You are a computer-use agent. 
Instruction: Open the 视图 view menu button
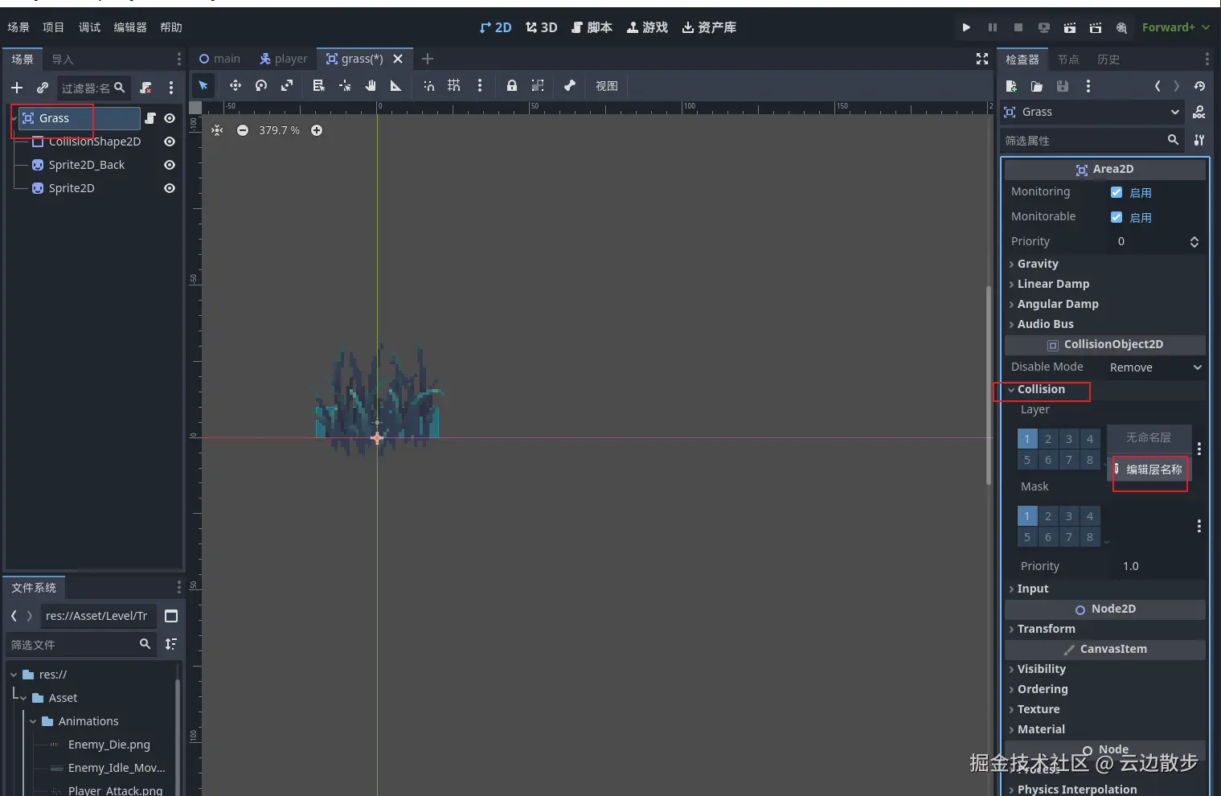607,86
